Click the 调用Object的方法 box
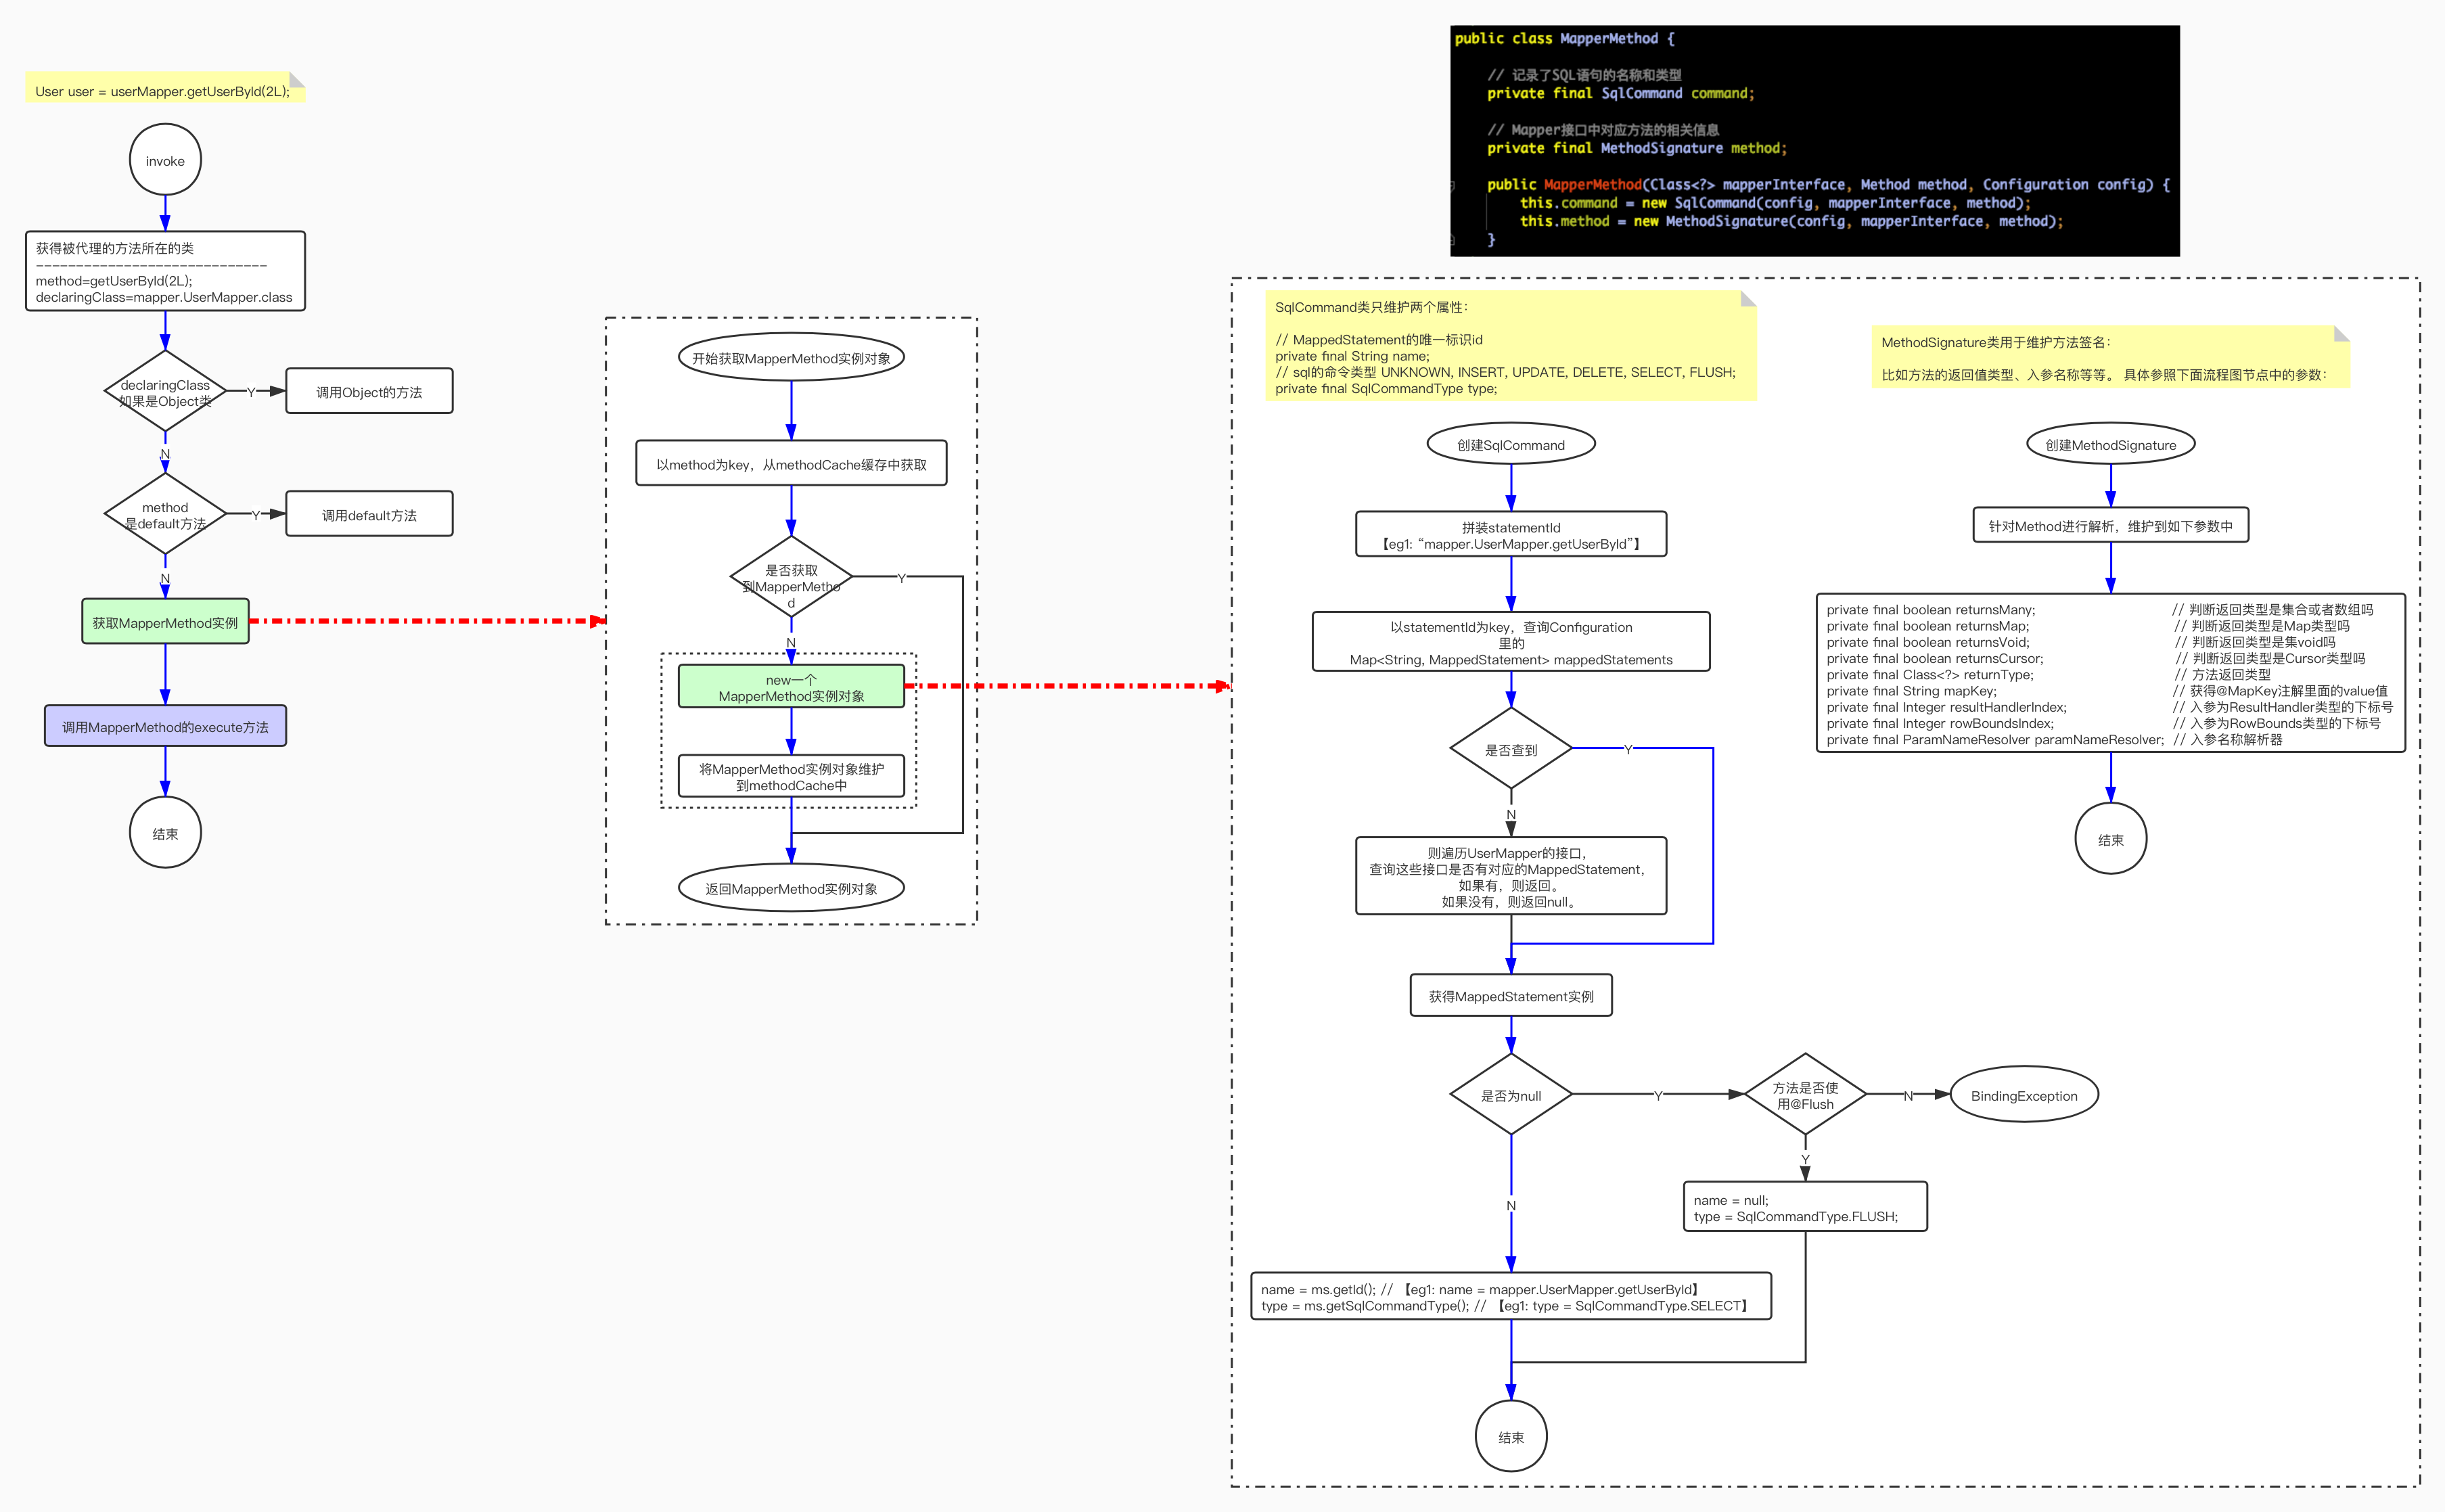Screen dimensions: 2445x1512 pyautogui.click(x=369, y=391)
